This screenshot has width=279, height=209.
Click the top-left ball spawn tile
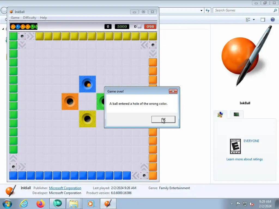point(22,36)
